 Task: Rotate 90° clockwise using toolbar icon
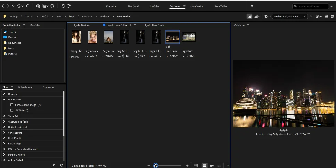click(x=69, y=6)
